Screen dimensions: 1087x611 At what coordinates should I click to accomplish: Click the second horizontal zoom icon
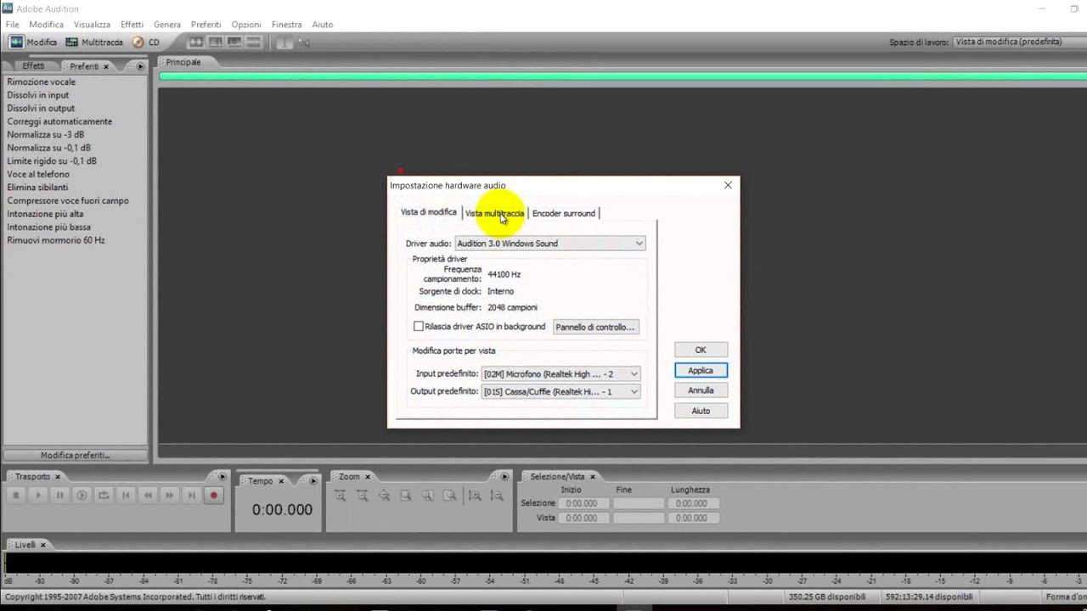pyautogui.click(x=362, y=496)
